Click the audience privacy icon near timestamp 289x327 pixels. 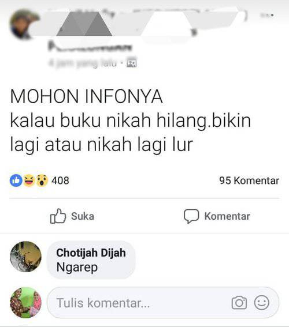point(132,62)
